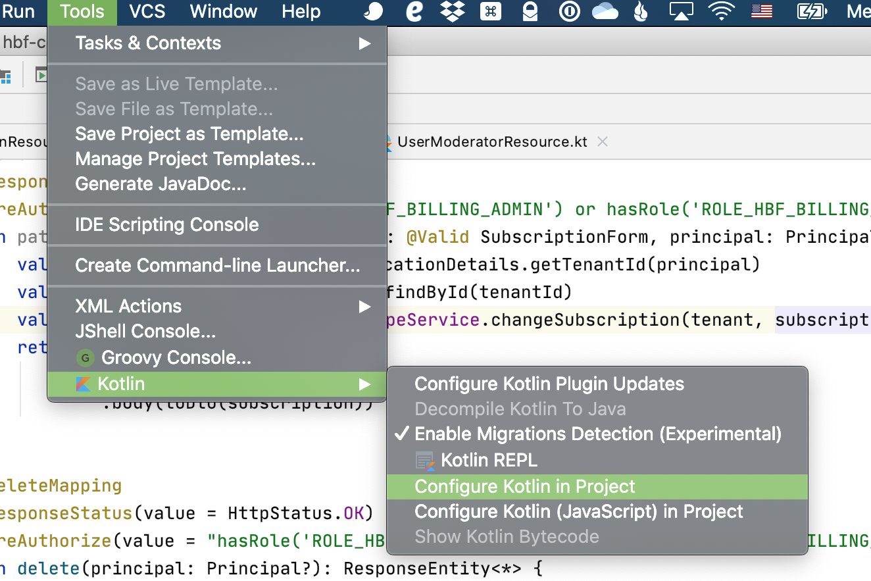Click the cloud icon in menu bar
Image resolution: width=871 pixels, height=581 pixels.
[x=606, y=11]
